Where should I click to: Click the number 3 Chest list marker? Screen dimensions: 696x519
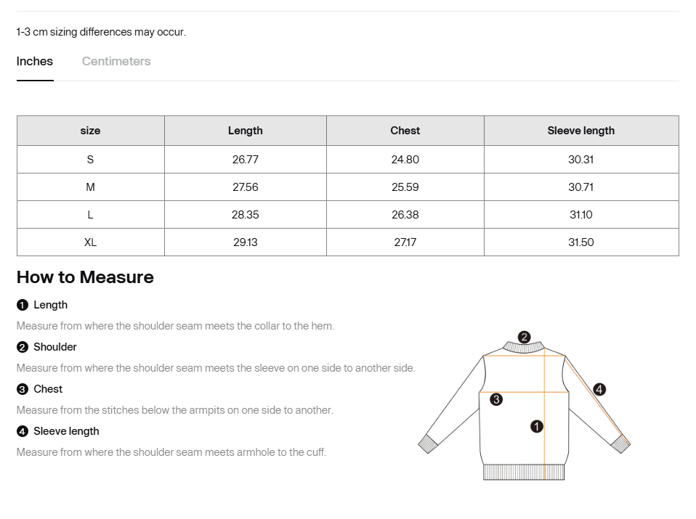(23, 389)
